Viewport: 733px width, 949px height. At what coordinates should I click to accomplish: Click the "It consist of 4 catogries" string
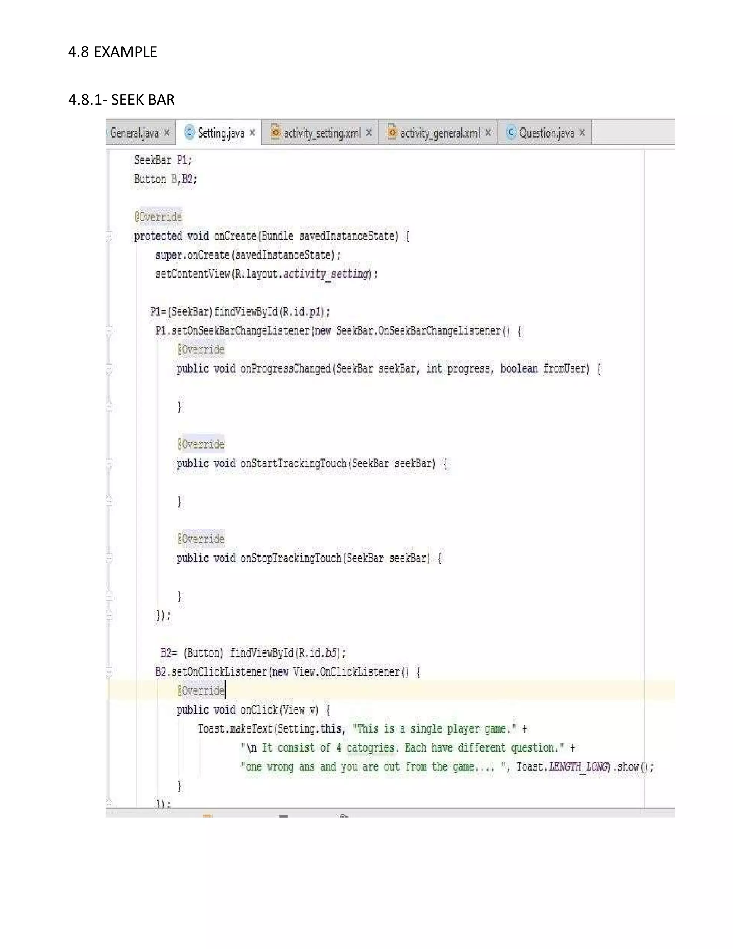click(x=402, y=748)
